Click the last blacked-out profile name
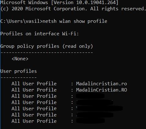The width and height of the screenshot is (146, 129). point(90,121)
